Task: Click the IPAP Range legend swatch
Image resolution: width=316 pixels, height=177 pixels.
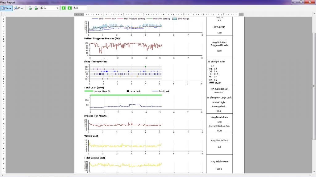Action: pos(175,19)
